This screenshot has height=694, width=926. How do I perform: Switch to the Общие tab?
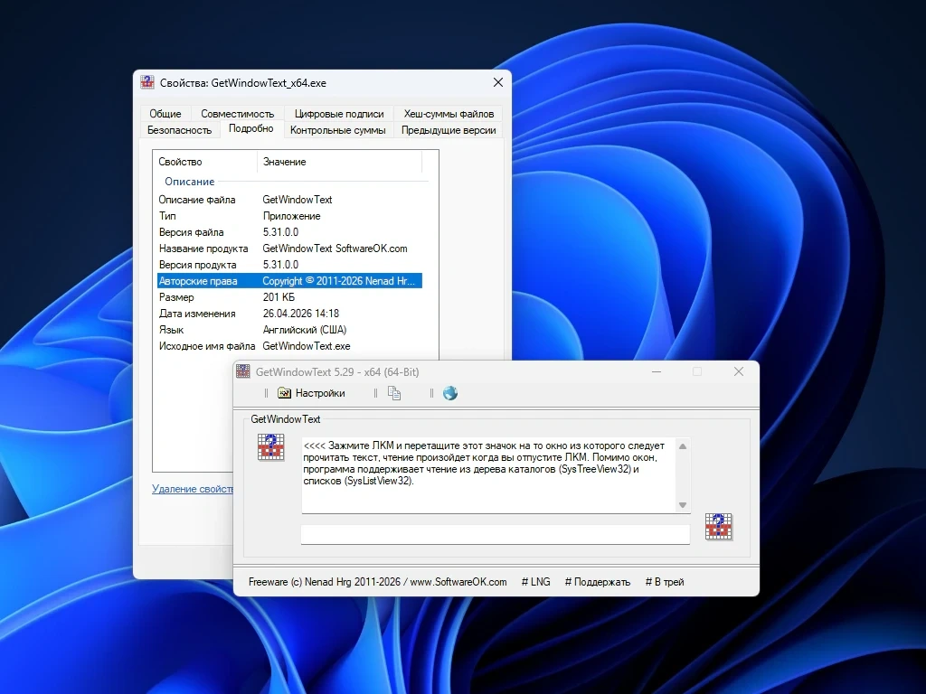165,113
